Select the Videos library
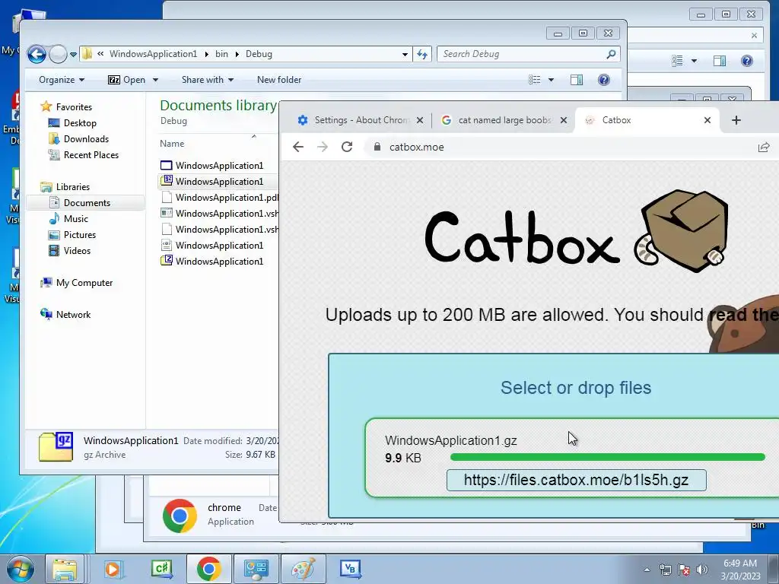Viewport: 779px width, 584px height. pos(77,250)
